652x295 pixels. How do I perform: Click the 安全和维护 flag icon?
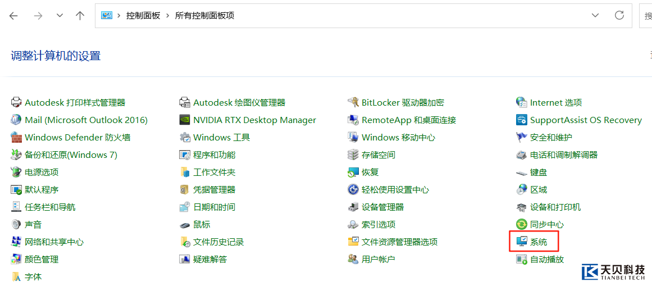click(x=522, y=137)
